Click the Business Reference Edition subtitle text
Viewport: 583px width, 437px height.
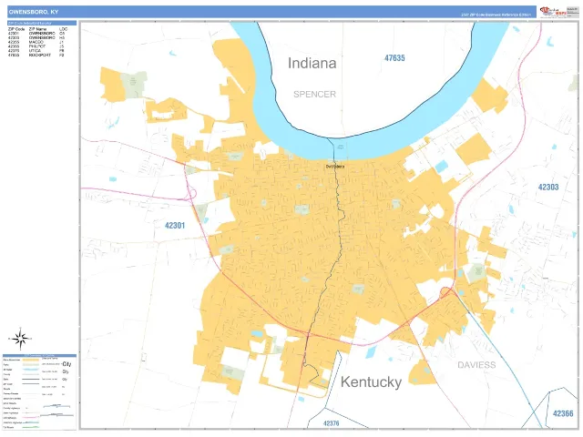click(496, 15)
